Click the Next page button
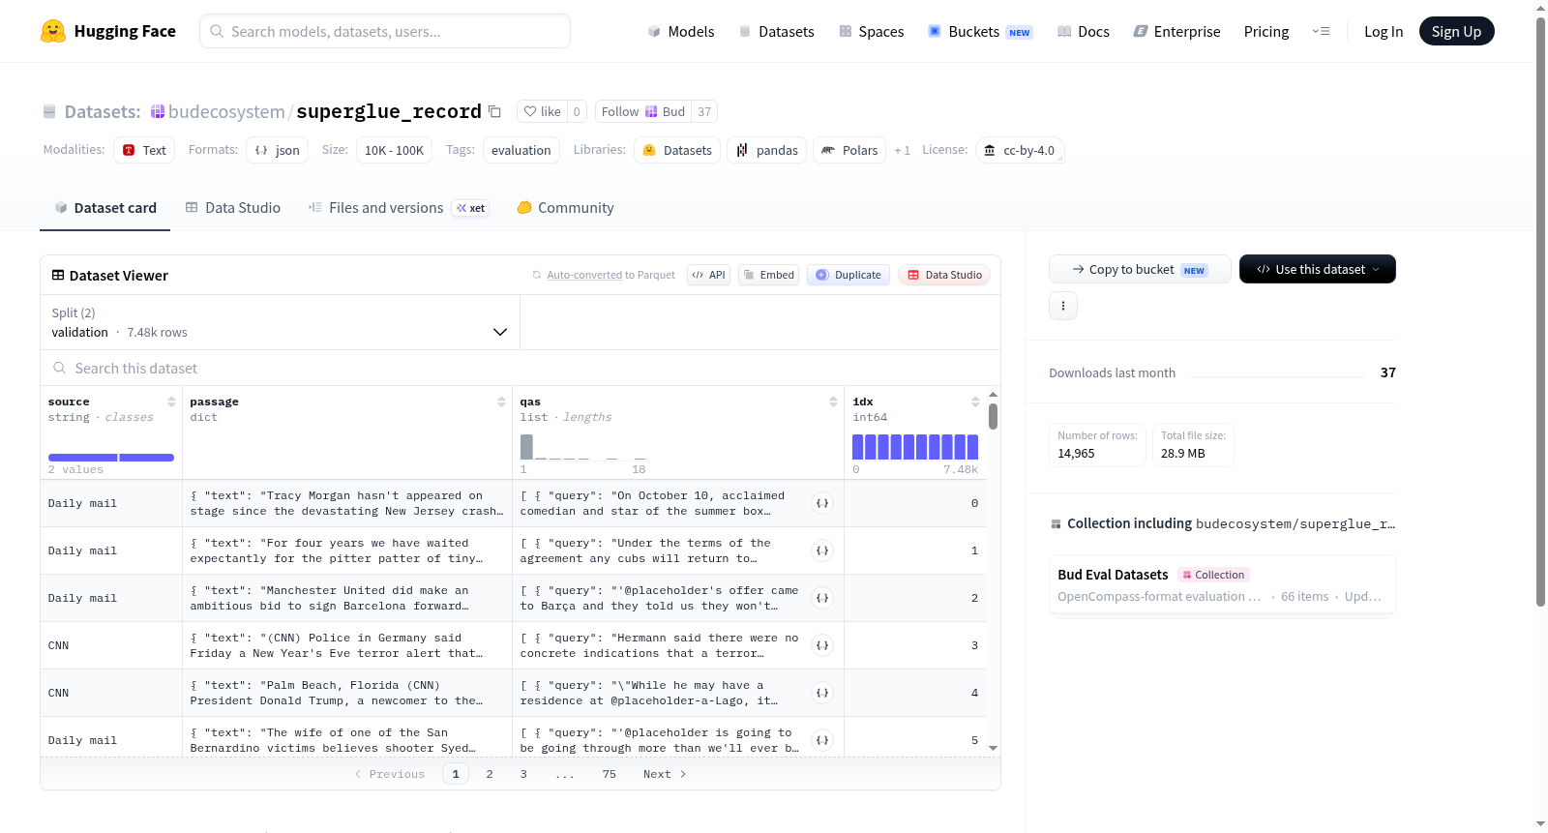 point(665,774)
